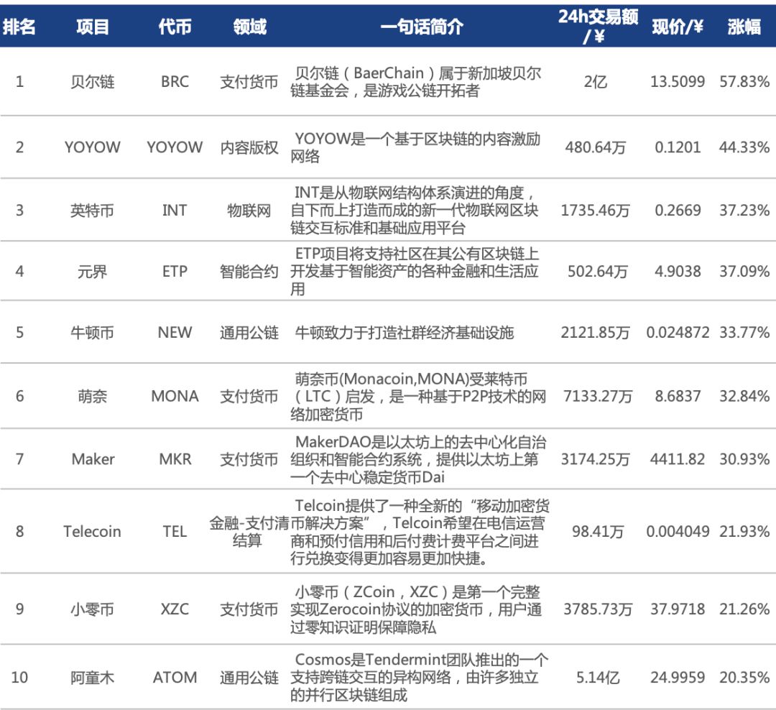The image size is (776, 710).
Task: Click the 30.93% gain value
Action: 744,459
